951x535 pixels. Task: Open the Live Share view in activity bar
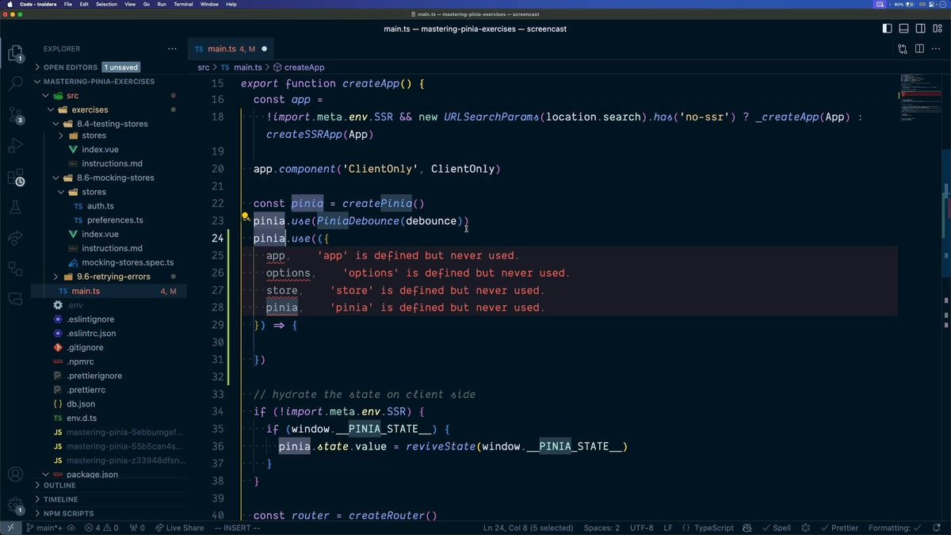tap(15, 238)
